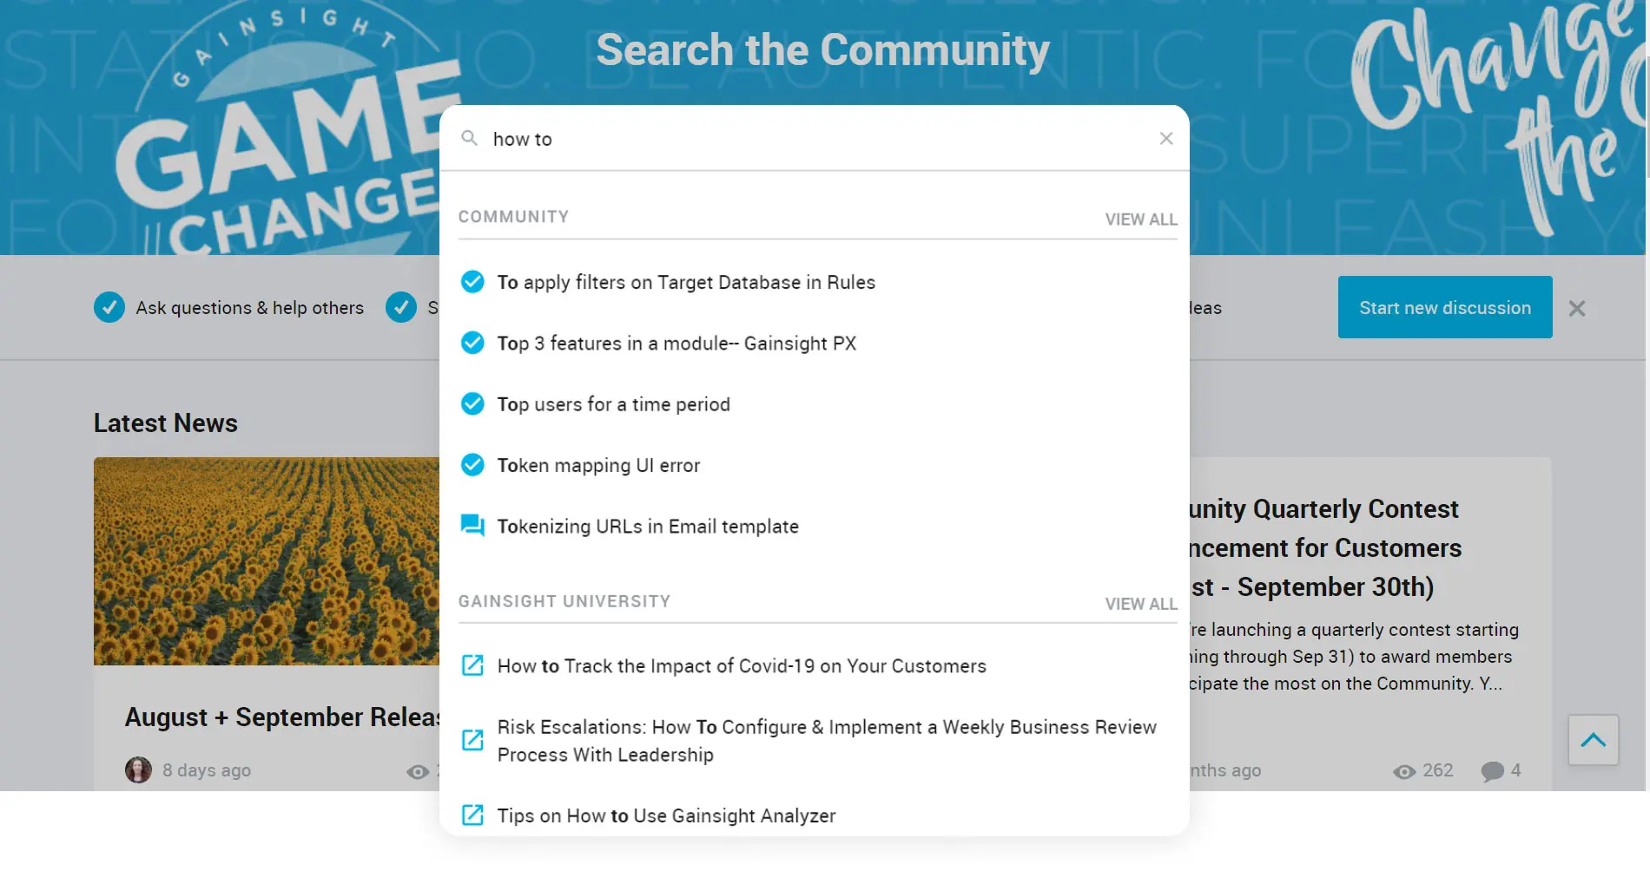Click chat bubble icon beside Tokenizing URLs result

[472, 526]
